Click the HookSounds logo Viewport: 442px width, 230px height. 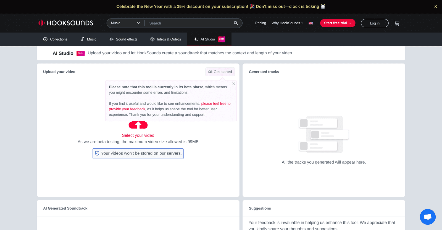click(65, 23)
